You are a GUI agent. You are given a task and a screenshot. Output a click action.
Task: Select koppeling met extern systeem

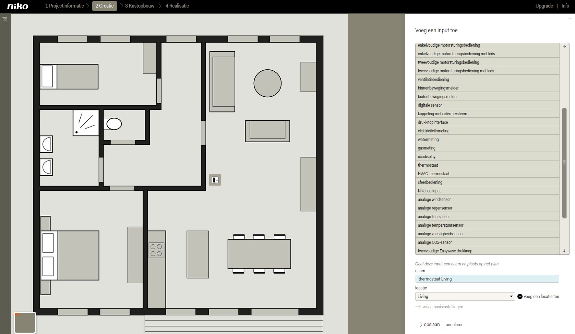tap(487, 114)
